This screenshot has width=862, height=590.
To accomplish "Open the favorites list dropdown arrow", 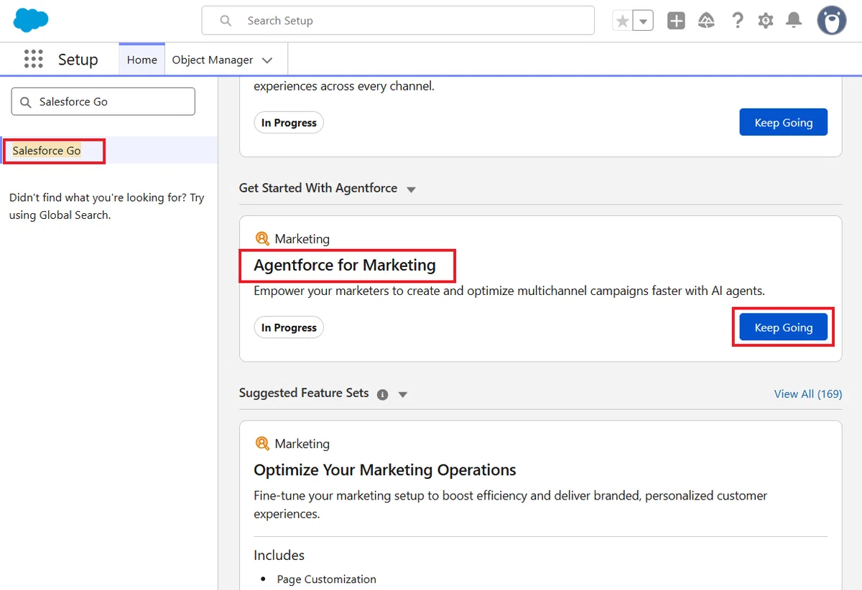I will (x=643, y=21).
